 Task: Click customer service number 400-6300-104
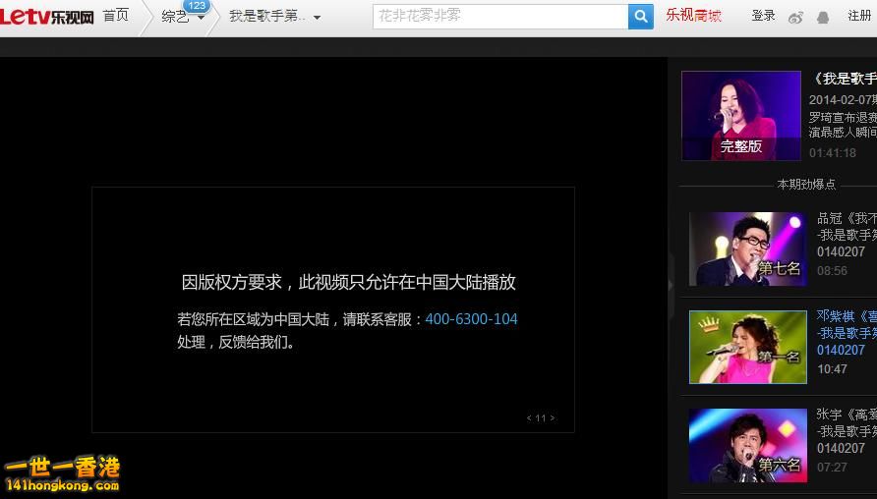pyautogui.click(x=471, y=319)
